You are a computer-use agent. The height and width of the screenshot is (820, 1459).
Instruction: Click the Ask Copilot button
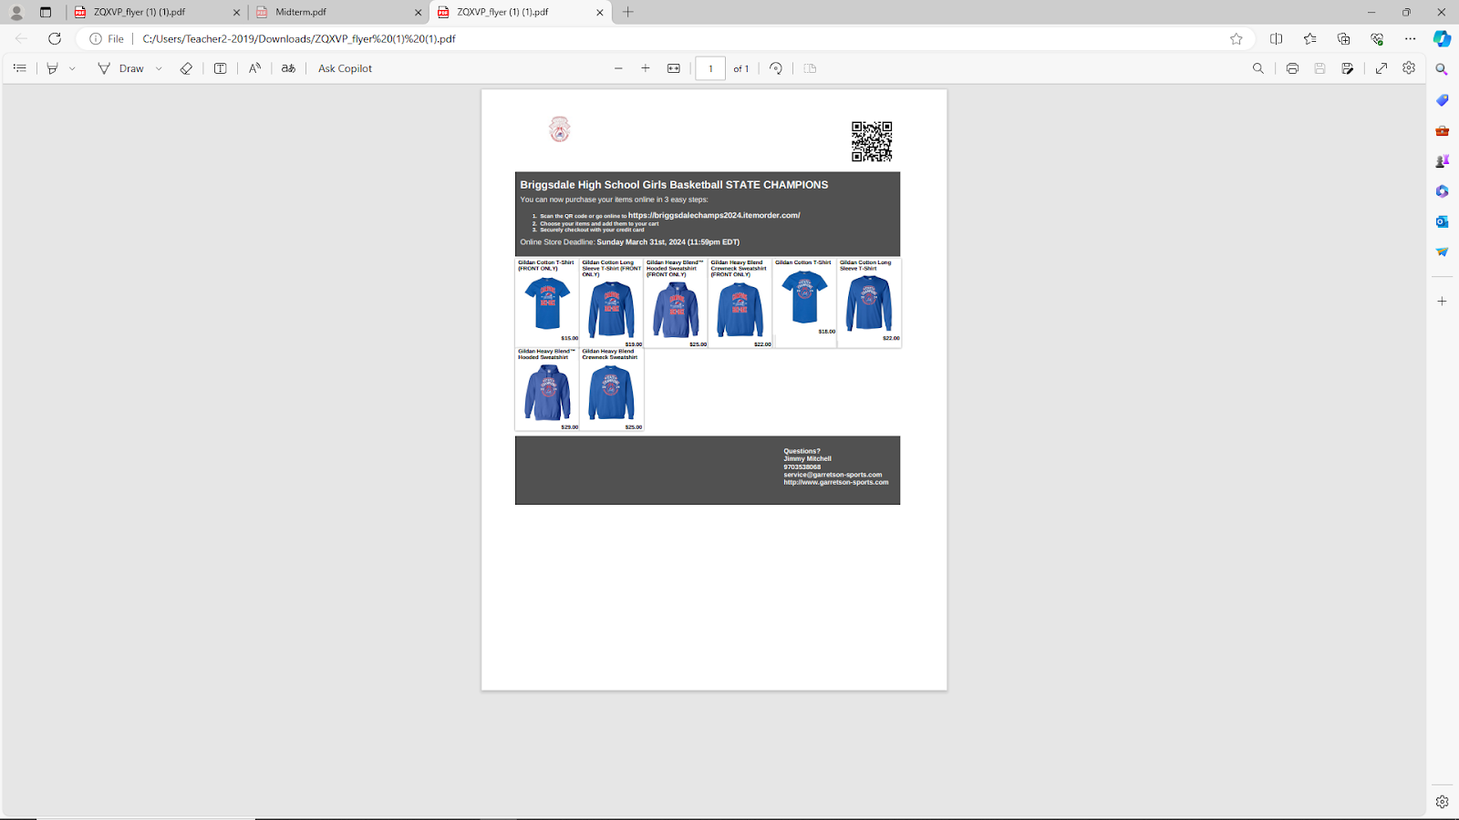[345, 68]
